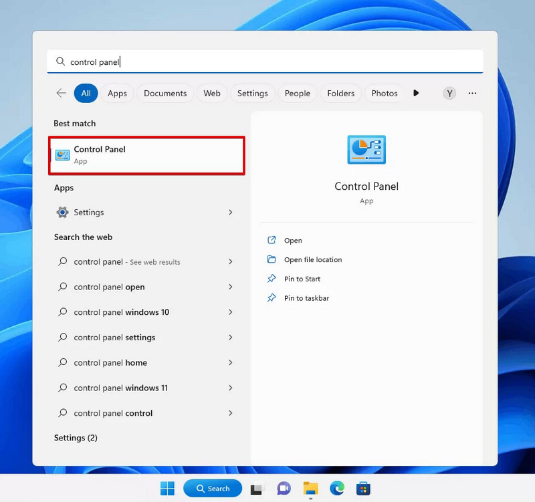Expand the 'control panel windows 11' suggestion arrow
Viewport: 535px width, 502px height.
coord(231,388)
